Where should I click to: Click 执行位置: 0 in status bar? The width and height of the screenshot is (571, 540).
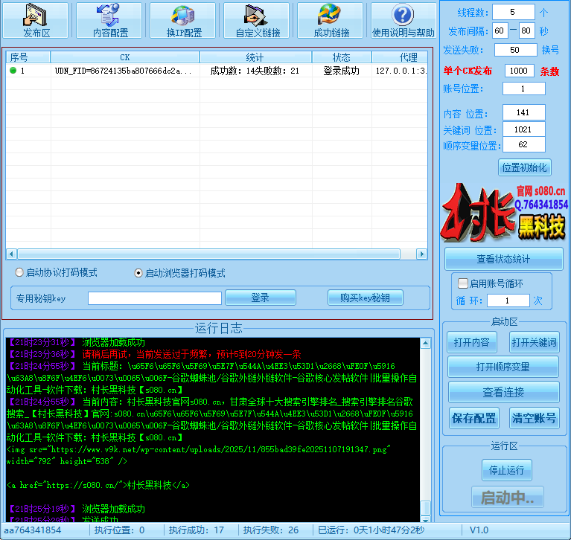coord(119,530)
